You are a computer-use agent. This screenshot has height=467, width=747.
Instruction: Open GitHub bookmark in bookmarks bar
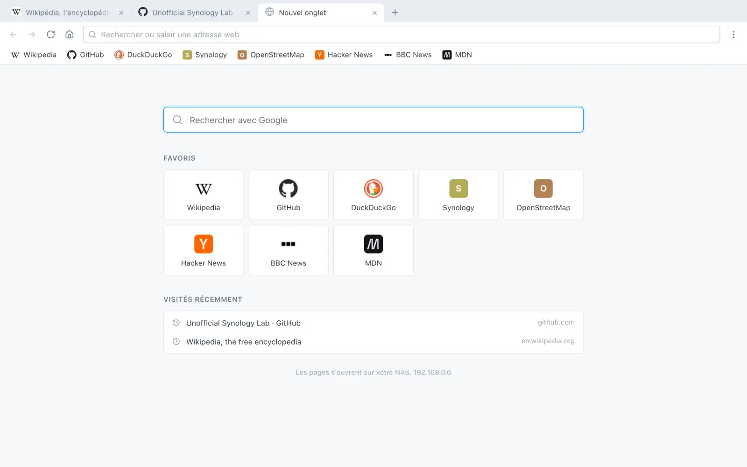[x=85, y=55]
